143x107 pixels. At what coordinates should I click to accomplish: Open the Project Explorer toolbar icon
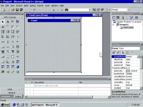(x=94, y=10)
